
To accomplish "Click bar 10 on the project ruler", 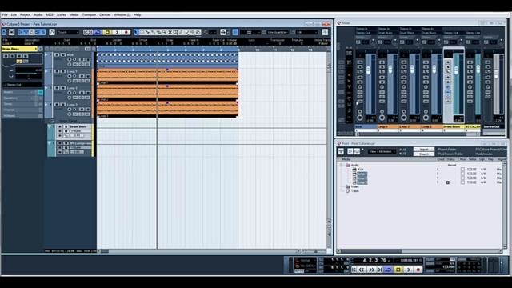I will pyautogui.click(x=257, y=50).
